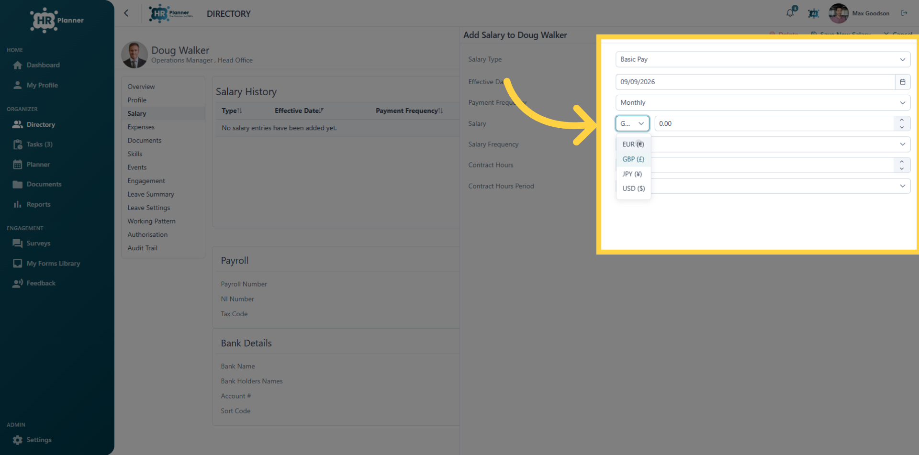Open My Forms Library in sidebar
The image size is (919, 455).
point(53,263)
